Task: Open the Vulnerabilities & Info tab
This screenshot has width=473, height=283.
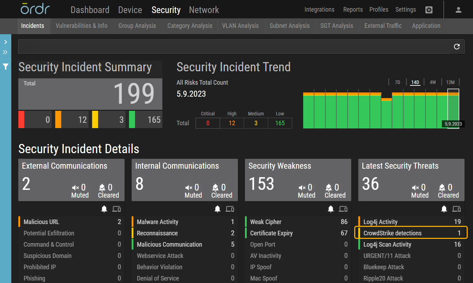Action: (x=81, y=26)
